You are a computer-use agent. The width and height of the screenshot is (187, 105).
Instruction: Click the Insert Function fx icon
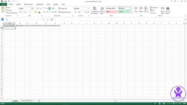click(52, 20)
